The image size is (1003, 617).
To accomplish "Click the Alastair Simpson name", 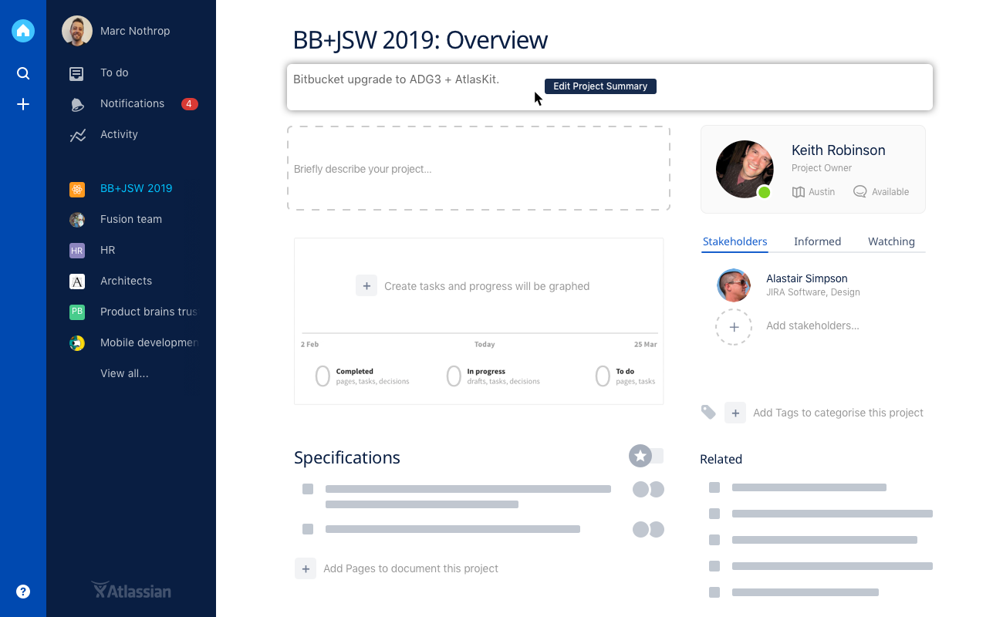I will click(807, 278).
